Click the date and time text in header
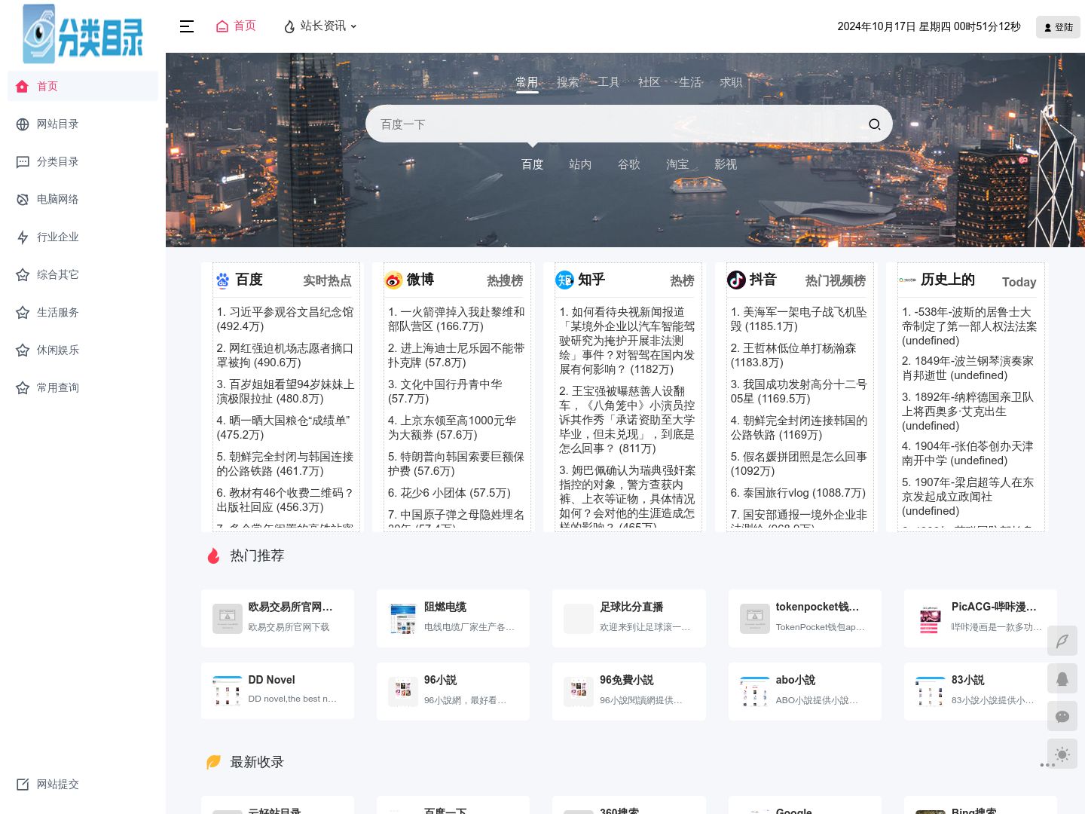This screenshot has height=814, width=1085. [929, 26]
